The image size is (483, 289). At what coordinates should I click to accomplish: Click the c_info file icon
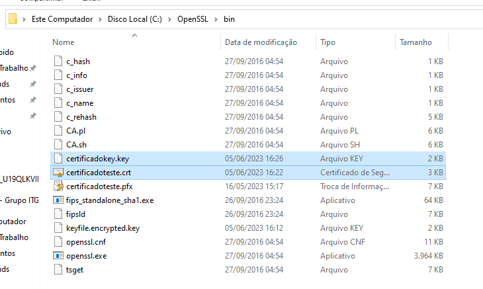58,75
